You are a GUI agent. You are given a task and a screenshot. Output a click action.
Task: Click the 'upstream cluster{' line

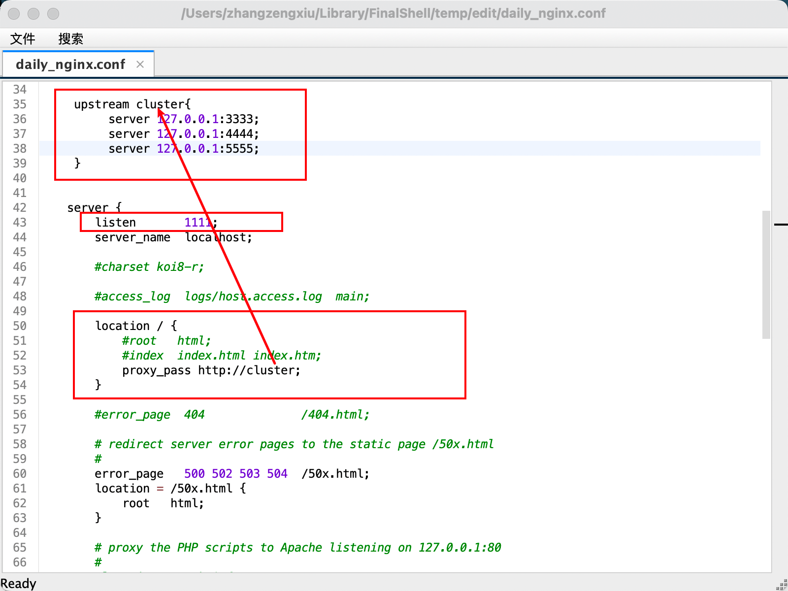tap(132, 104)
